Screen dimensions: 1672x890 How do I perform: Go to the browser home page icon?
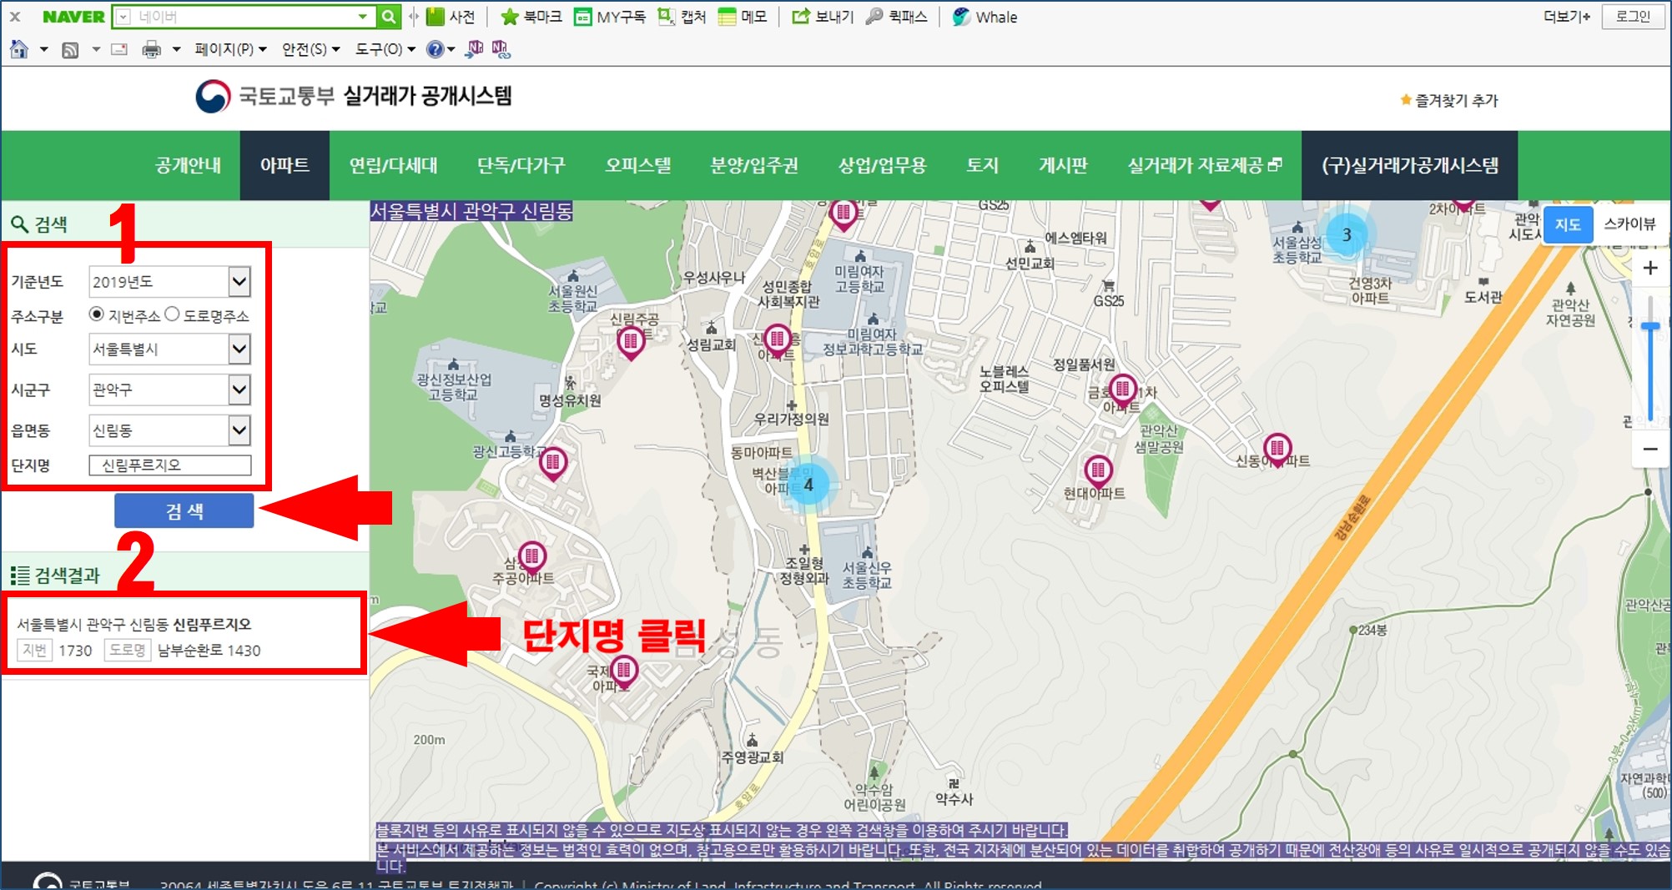[19, 49]
